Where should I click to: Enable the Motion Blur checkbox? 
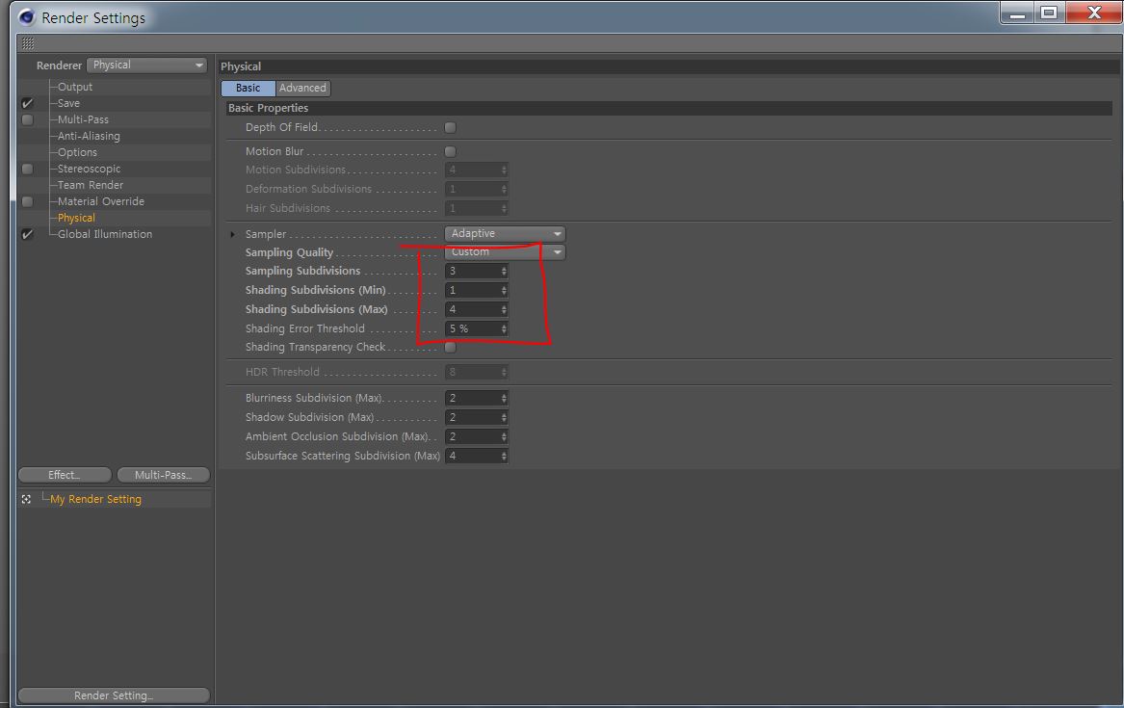coord(450,151)
